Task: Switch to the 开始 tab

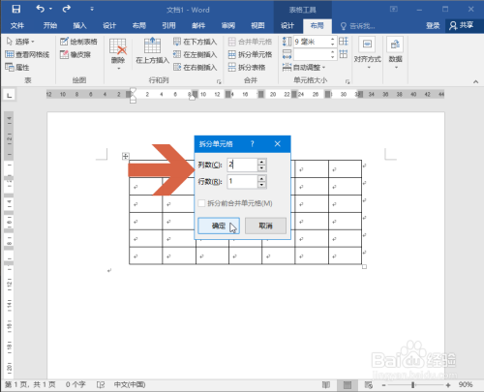Action: point(50,26)
